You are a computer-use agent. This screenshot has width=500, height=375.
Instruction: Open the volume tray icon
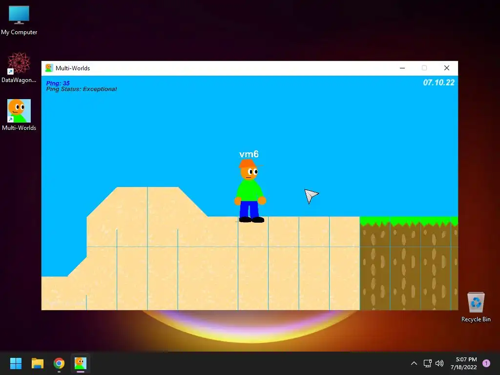[439, 363]
